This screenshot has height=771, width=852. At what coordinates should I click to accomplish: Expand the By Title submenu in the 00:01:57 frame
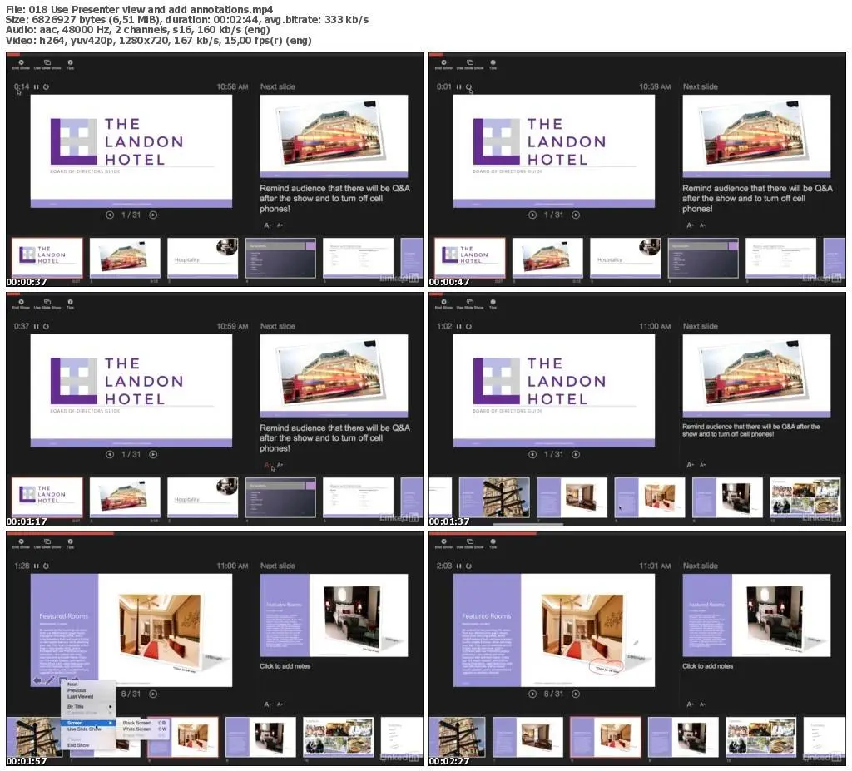pyautogui.click(x=88, y=707)
